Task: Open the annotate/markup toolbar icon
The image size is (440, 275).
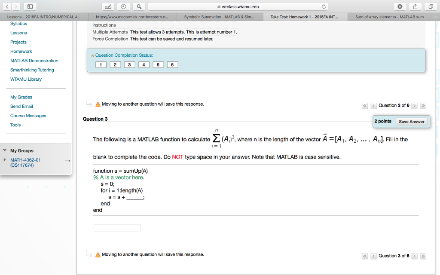Action: pyautogui.click(x=108, y=6)
